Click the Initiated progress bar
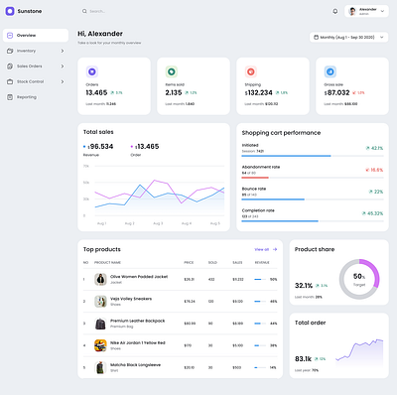Image resolution: width=397 pixels, height=395 pixels. coord(313,156)
